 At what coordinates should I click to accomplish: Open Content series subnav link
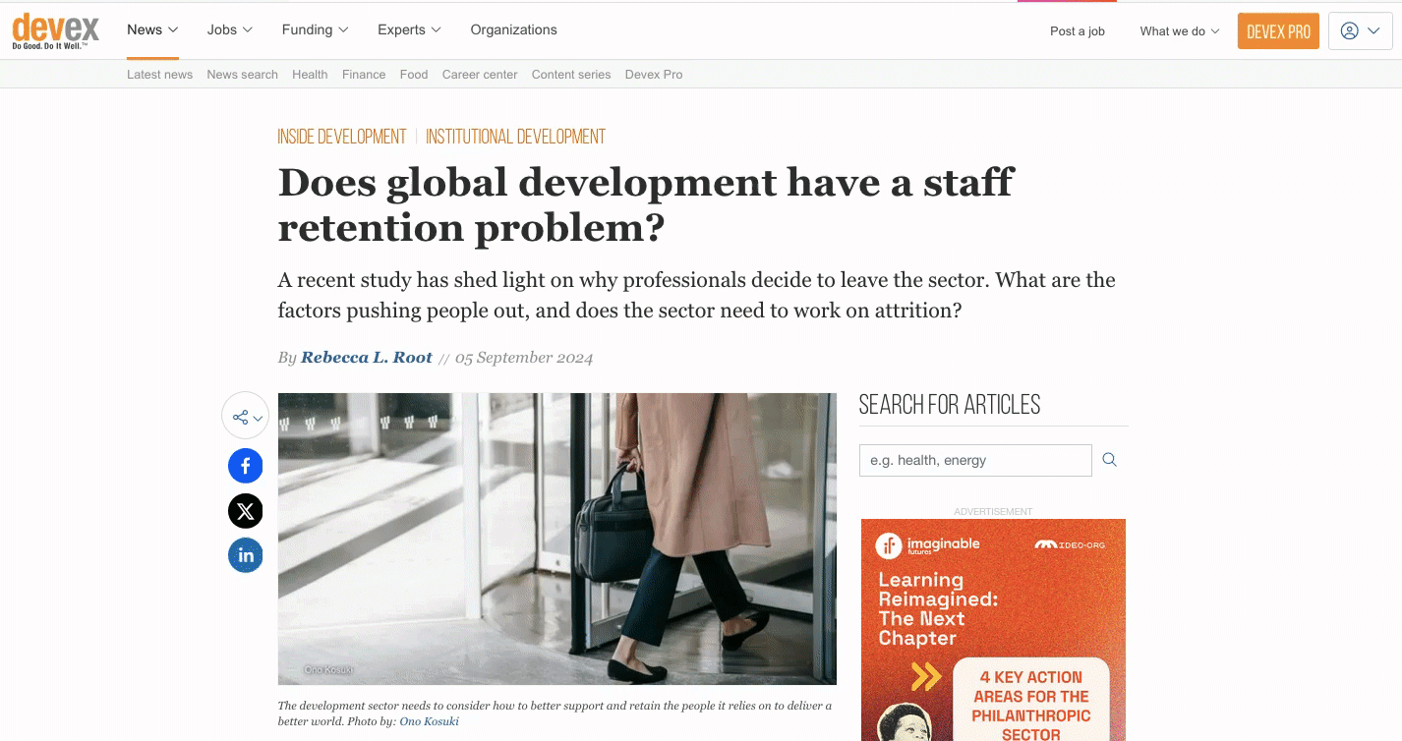click(x=571, y=75)
